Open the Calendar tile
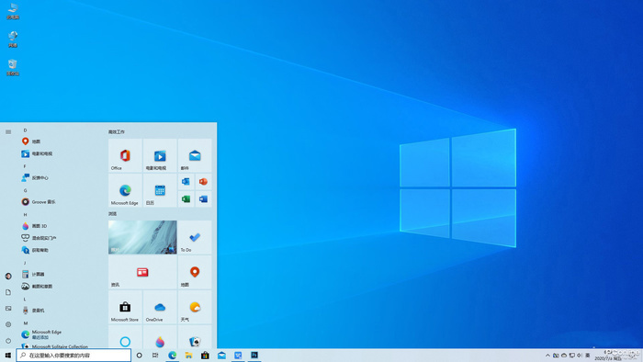Screen dimensions: 643x362 click(160, 190)
